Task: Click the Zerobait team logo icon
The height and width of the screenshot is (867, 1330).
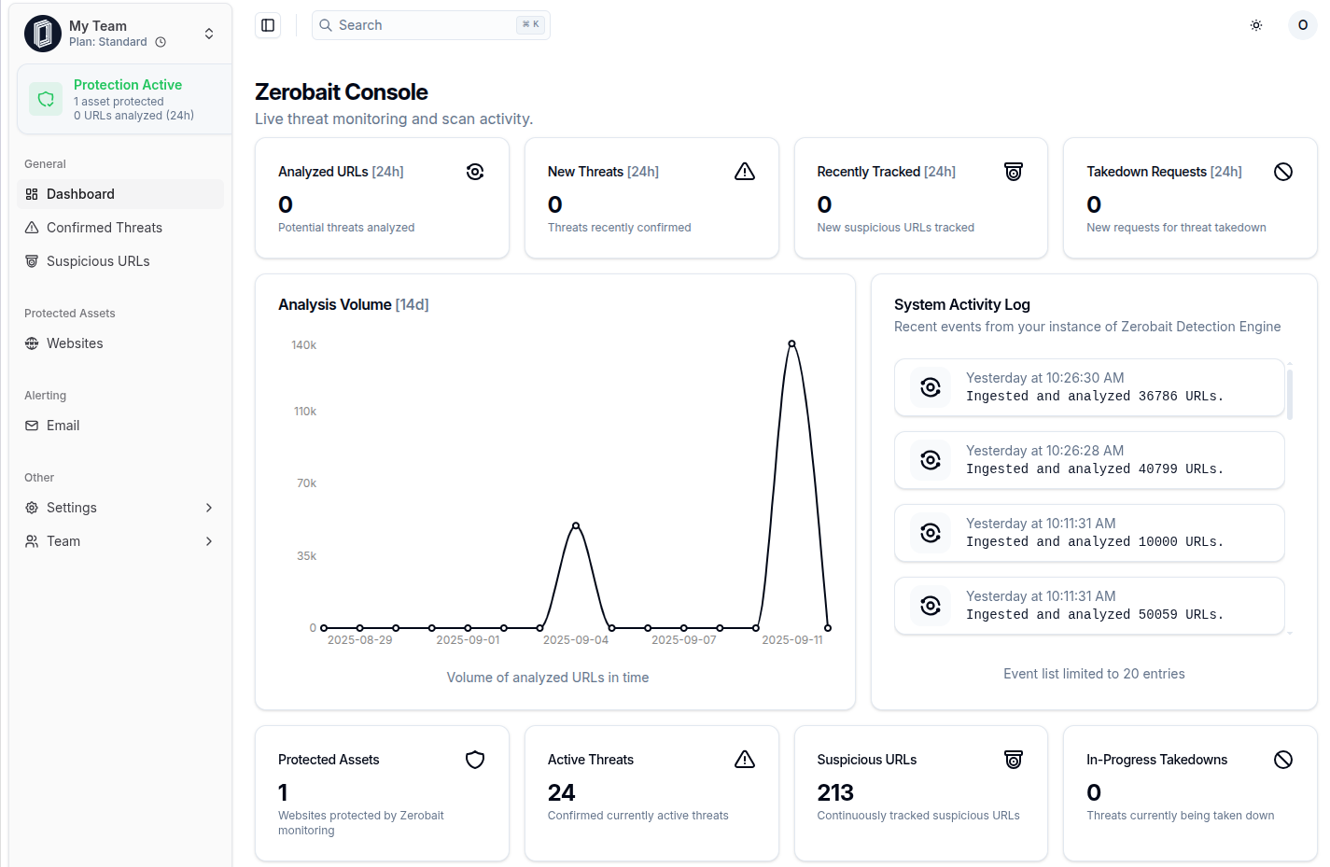Action: [43, 34]
